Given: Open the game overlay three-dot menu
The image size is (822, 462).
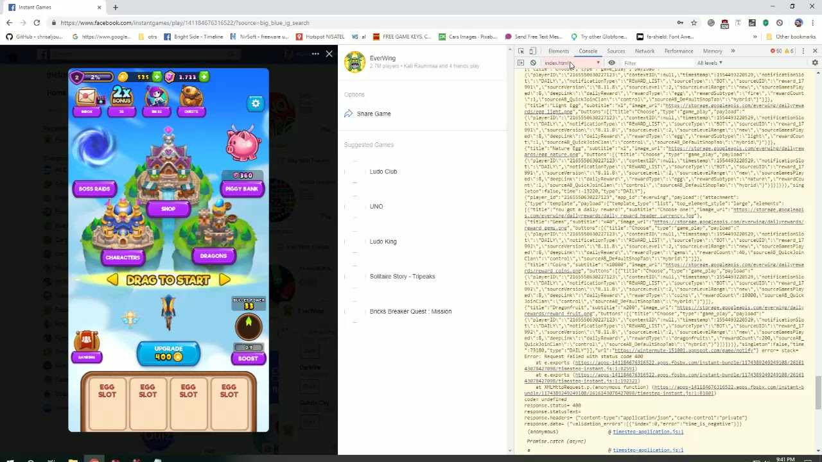Looking at the screenshot, I should (x=315, y=54).
